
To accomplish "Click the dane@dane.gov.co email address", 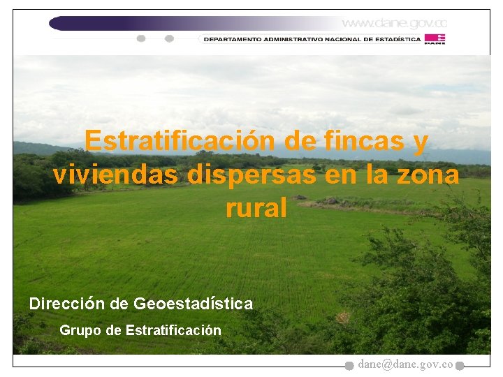I will coord(405,364).
